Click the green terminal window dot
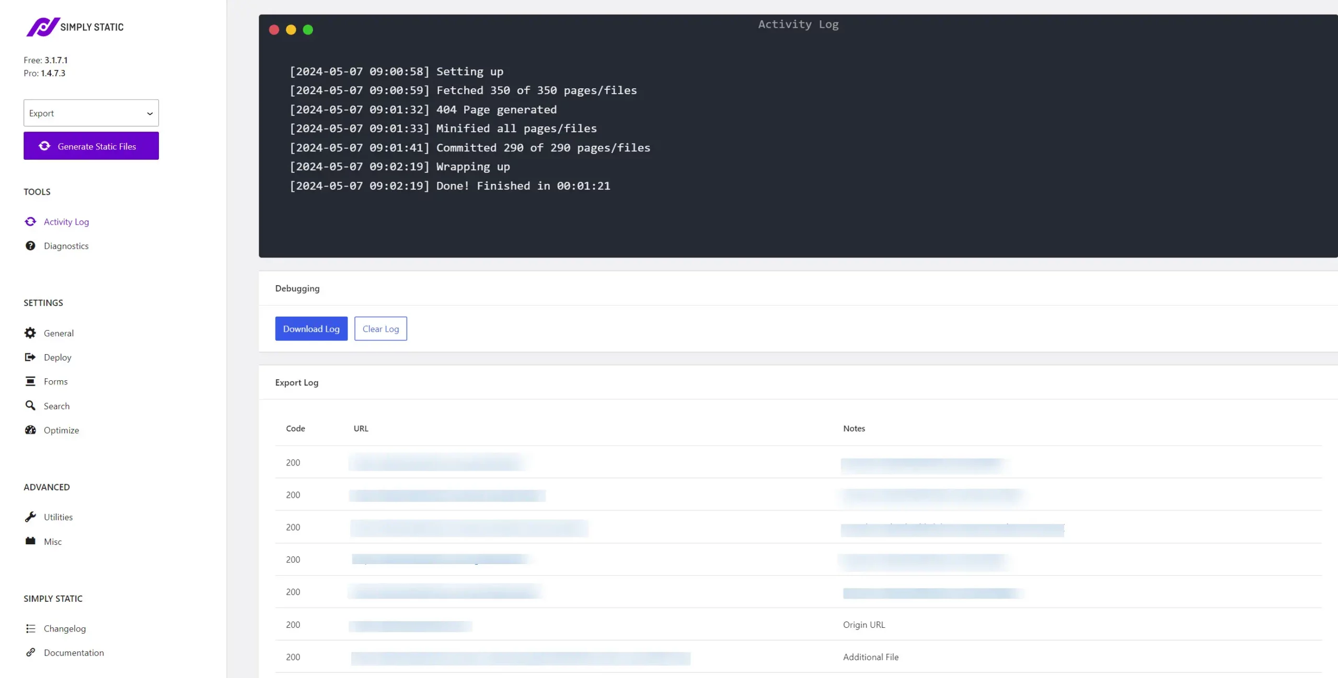Image resolution: width=1338 pixels, height=678 pixels. (308, 30)
